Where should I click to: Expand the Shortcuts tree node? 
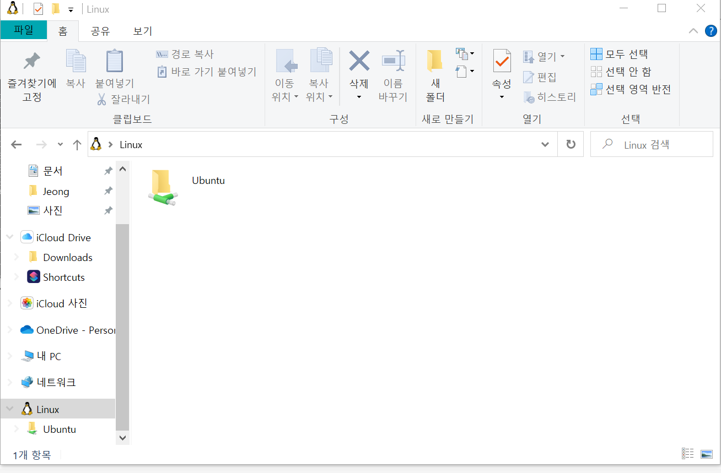coord(17,277)
